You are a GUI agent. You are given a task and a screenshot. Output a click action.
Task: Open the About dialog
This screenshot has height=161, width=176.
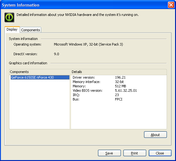point(155,135)
